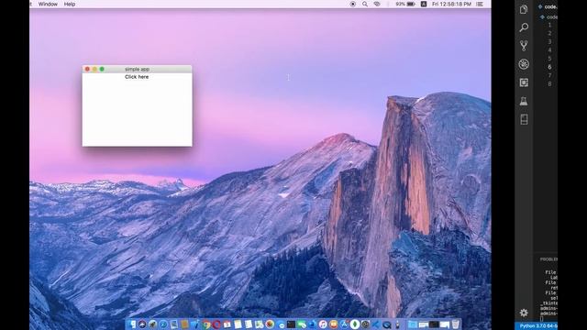
Task: Close the simple app window with red button
Action: (x=87, y=70)
